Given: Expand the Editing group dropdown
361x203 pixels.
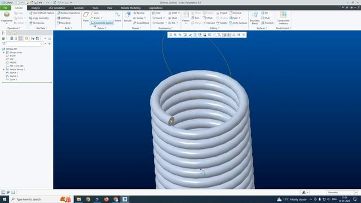Looking at the screenshot, I should coord(214,28).
